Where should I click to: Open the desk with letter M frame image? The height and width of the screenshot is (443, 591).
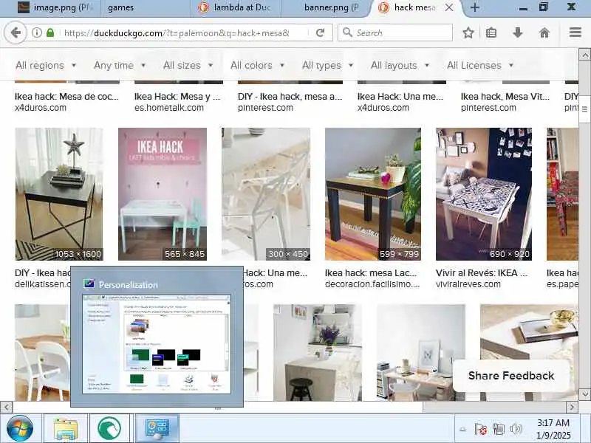[x=421, y=353]
